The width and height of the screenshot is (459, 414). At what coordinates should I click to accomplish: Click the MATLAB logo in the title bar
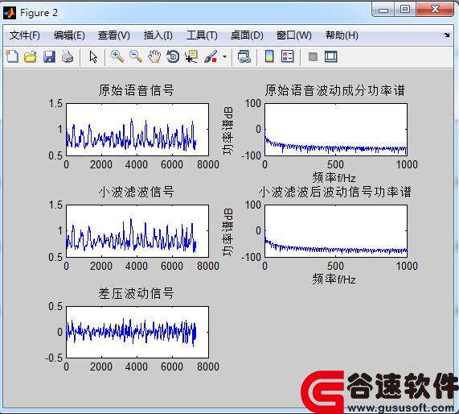(x=10, y=13)
